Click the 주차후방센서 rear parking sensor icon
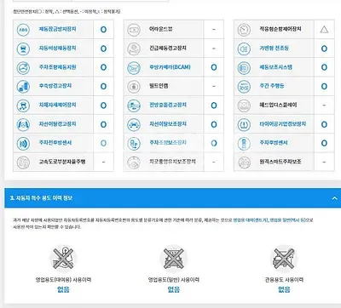The image size is (341, 308). (x=244, y=144)
